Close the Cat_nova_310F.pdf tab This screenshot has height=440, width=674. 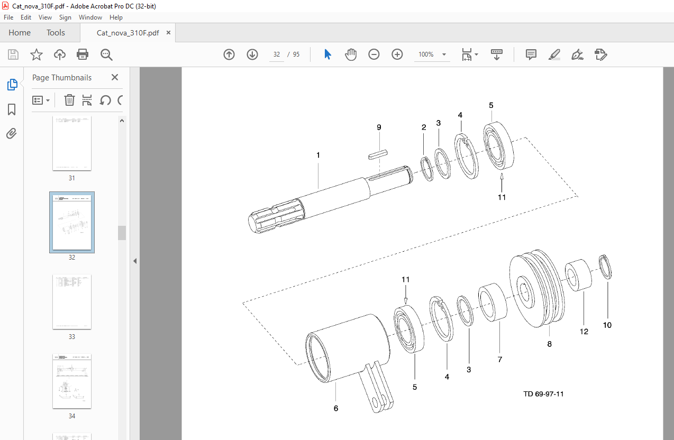169,33
